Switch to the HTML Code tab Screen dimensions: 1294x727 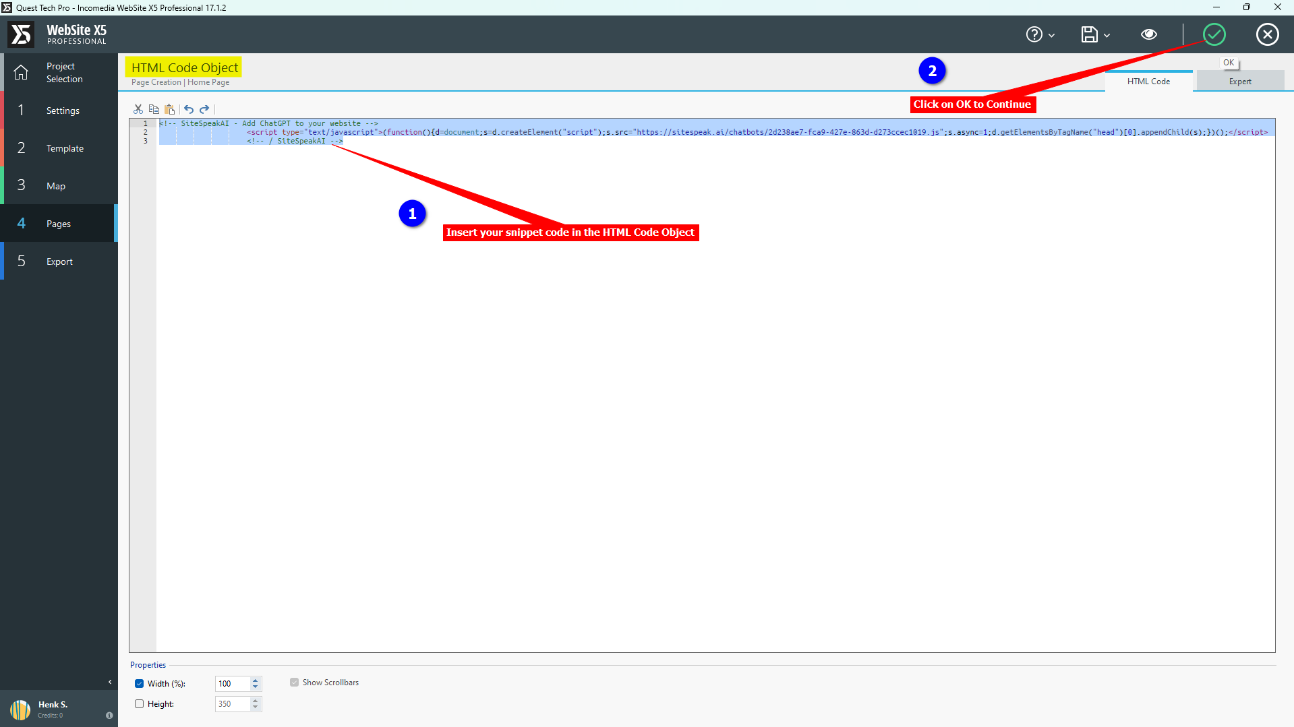[1148, 82]
